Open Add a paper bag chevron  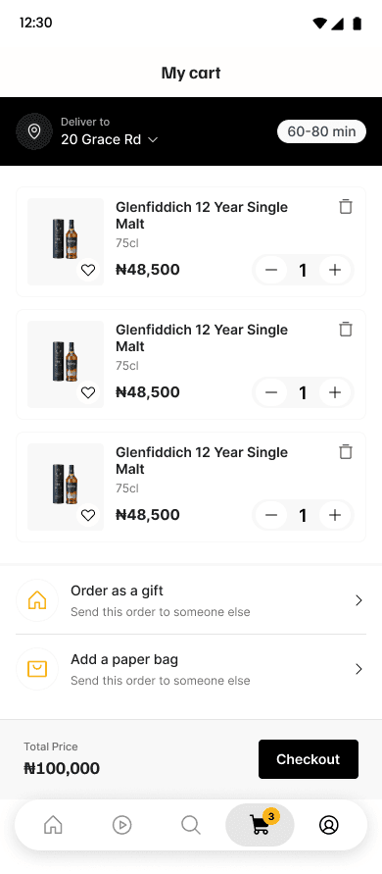(x=358, y=669)
